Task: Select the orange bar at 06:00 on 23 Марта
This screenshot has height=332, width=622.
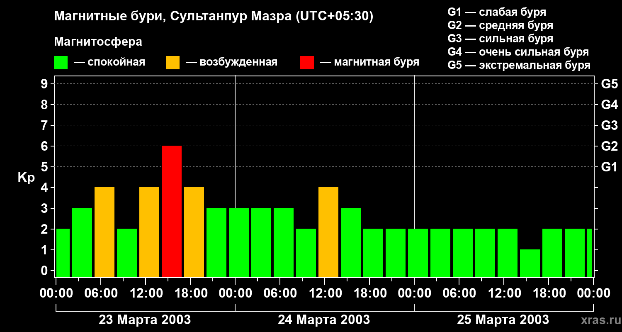Action: click(104, 232)
